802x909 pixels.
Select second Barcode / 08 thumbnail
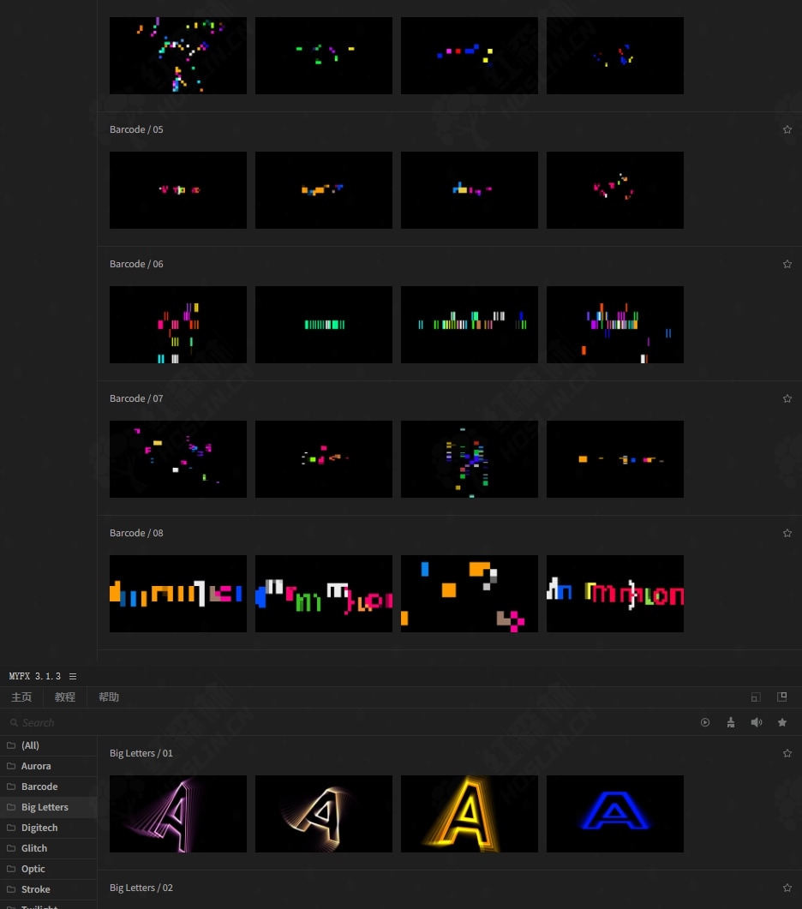324,594
